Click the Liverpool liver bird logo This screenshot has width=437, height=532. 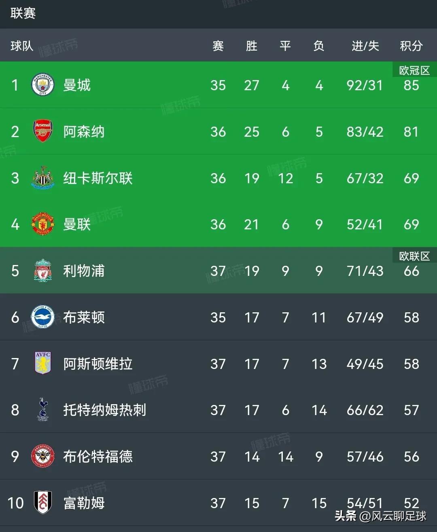[42, 271]
